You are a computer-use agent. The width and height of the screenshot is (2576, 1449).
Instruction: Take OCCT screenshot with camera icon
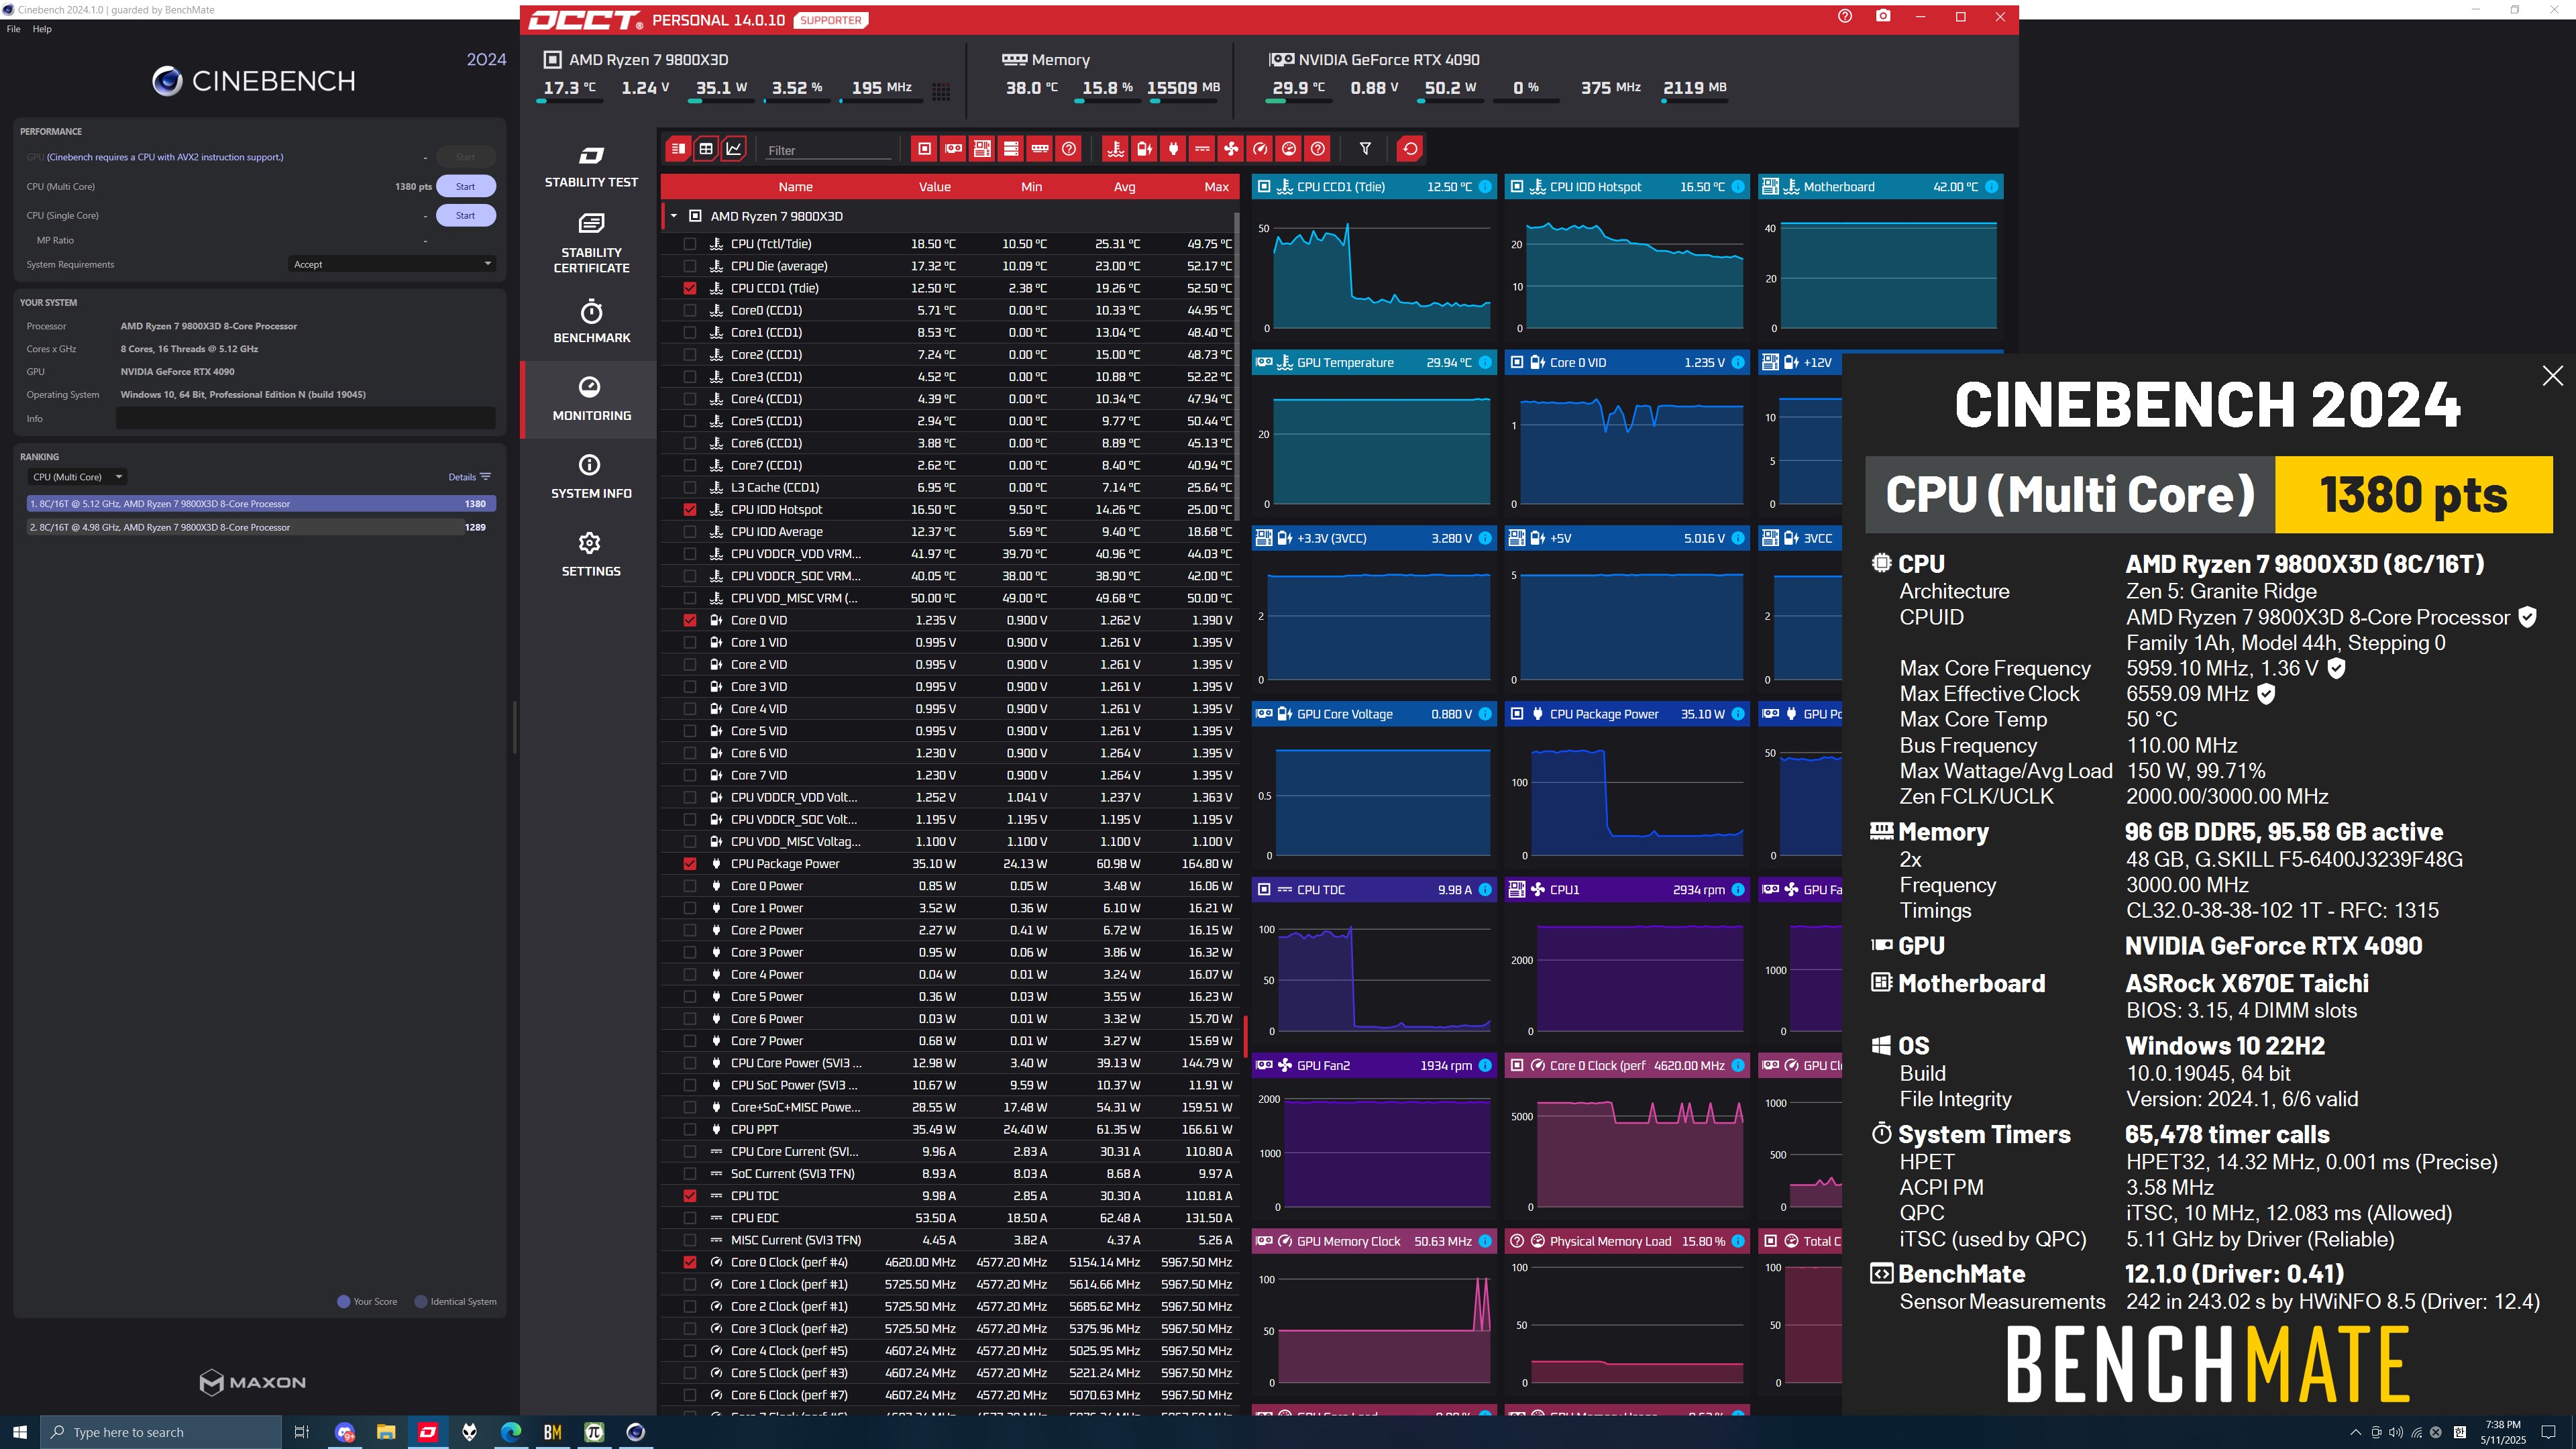click(1883, 17)
